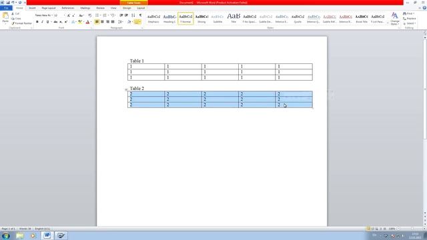Click the 'Table 1' caption text
The width and height of the screenshot is (427, 240).
[x=137, y=61]
